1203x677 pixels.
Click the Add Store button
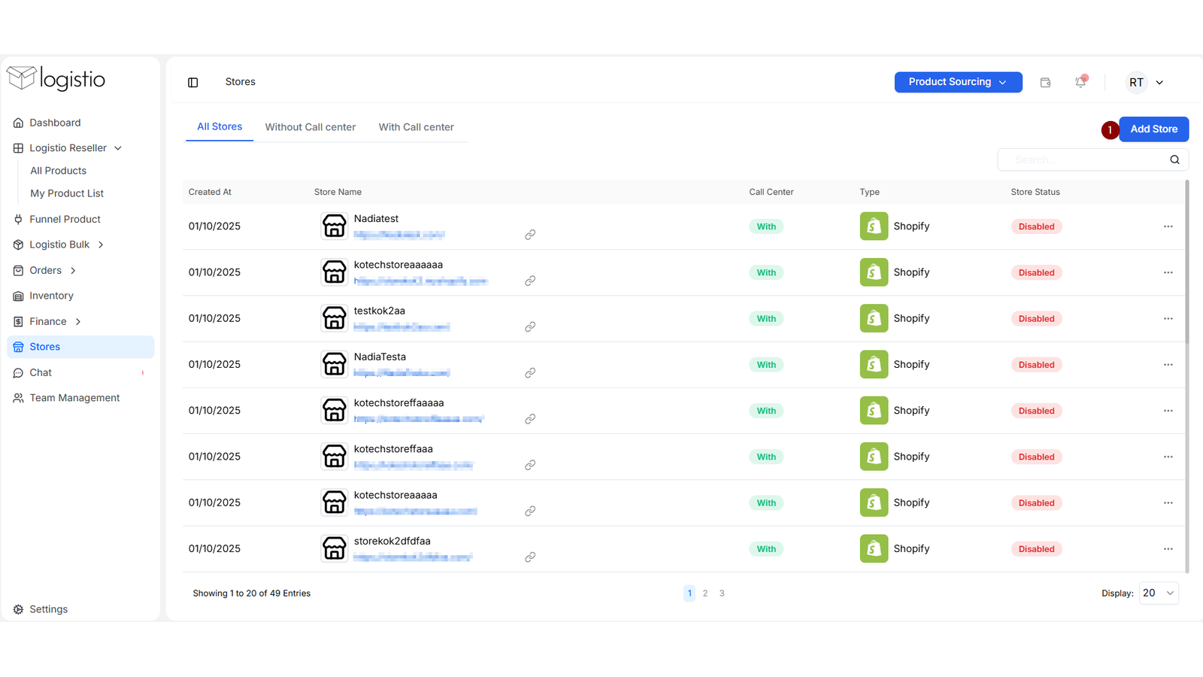coord(1154,129)
